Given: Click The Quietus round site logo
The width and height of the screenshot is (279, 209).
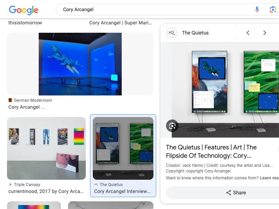Looking at the screenshot, I should [172, 33].
